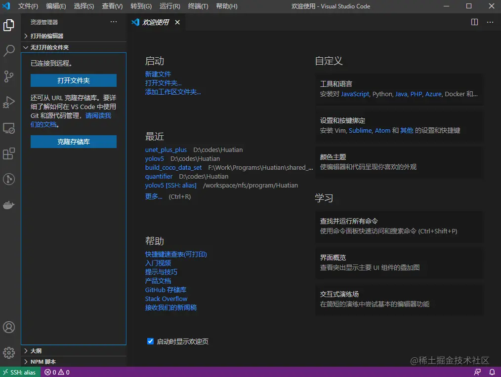The image size is (501, 377).
Task: Open Explorer panel more actions ellipsis
Action: pyautogui.click(x=114, y=22)
